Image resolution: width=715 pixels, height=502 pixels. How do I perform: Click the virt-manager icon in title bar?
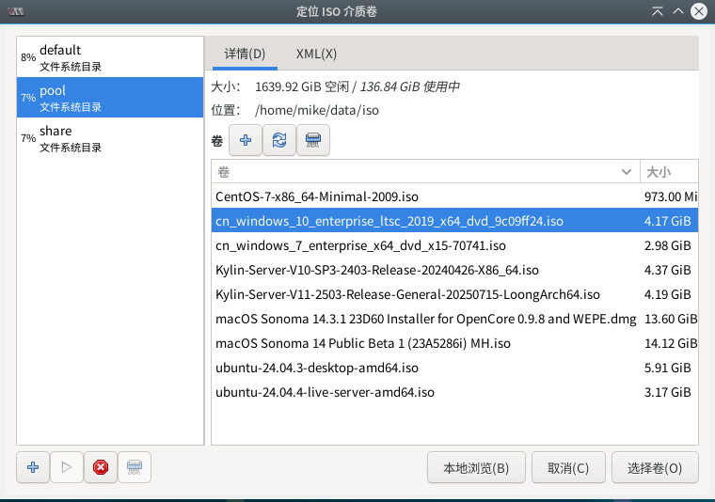pyautogui.click(x=15, y=11)
